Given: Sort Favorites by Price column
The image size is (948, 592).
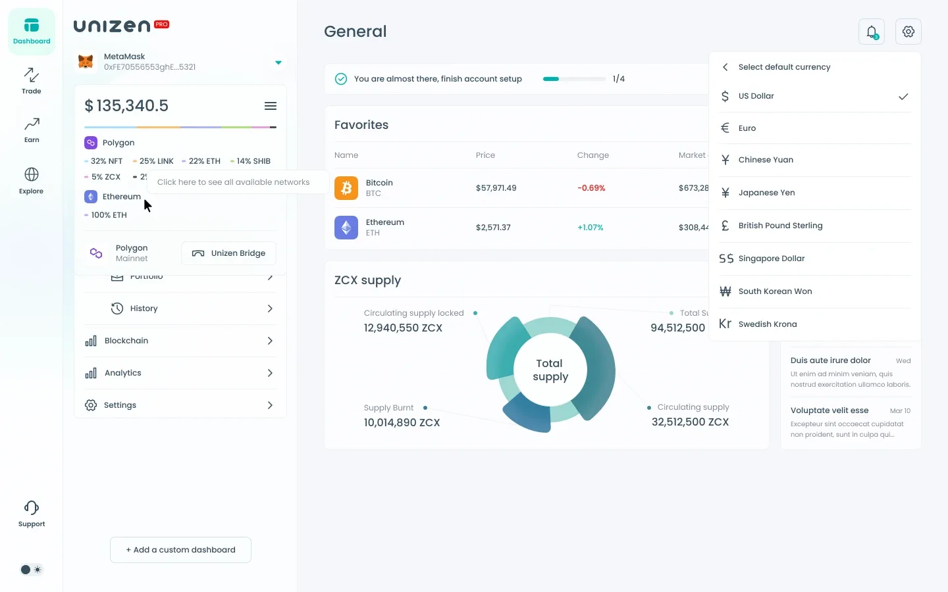Looking at the screenshot, I should click(x=485, y=155).
